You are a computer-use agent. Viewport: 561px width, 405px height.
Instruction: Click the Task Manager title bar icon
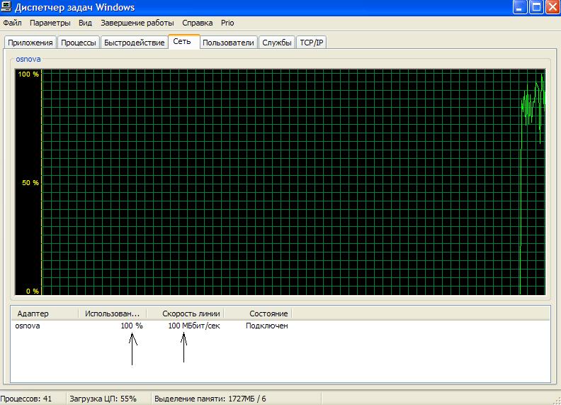6,7
